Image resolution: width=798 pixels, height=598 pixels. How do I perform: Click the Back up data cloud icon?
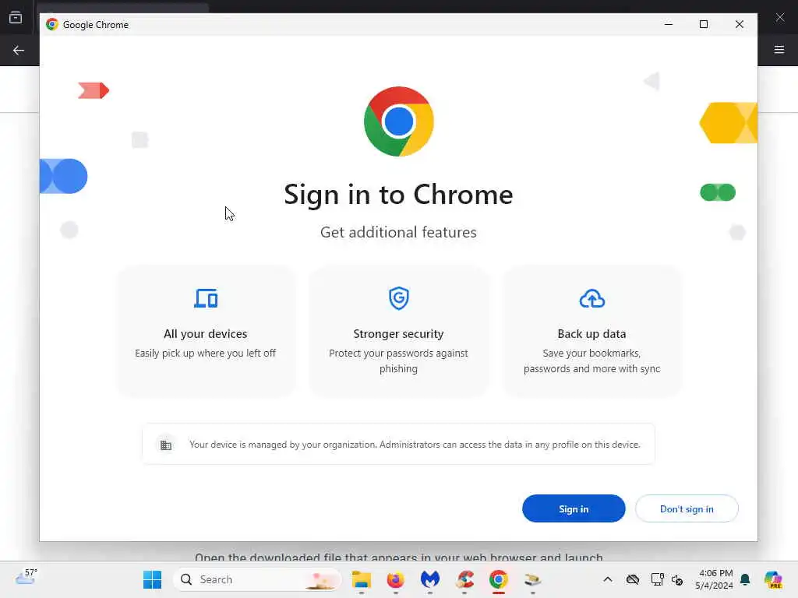point(592,298)
